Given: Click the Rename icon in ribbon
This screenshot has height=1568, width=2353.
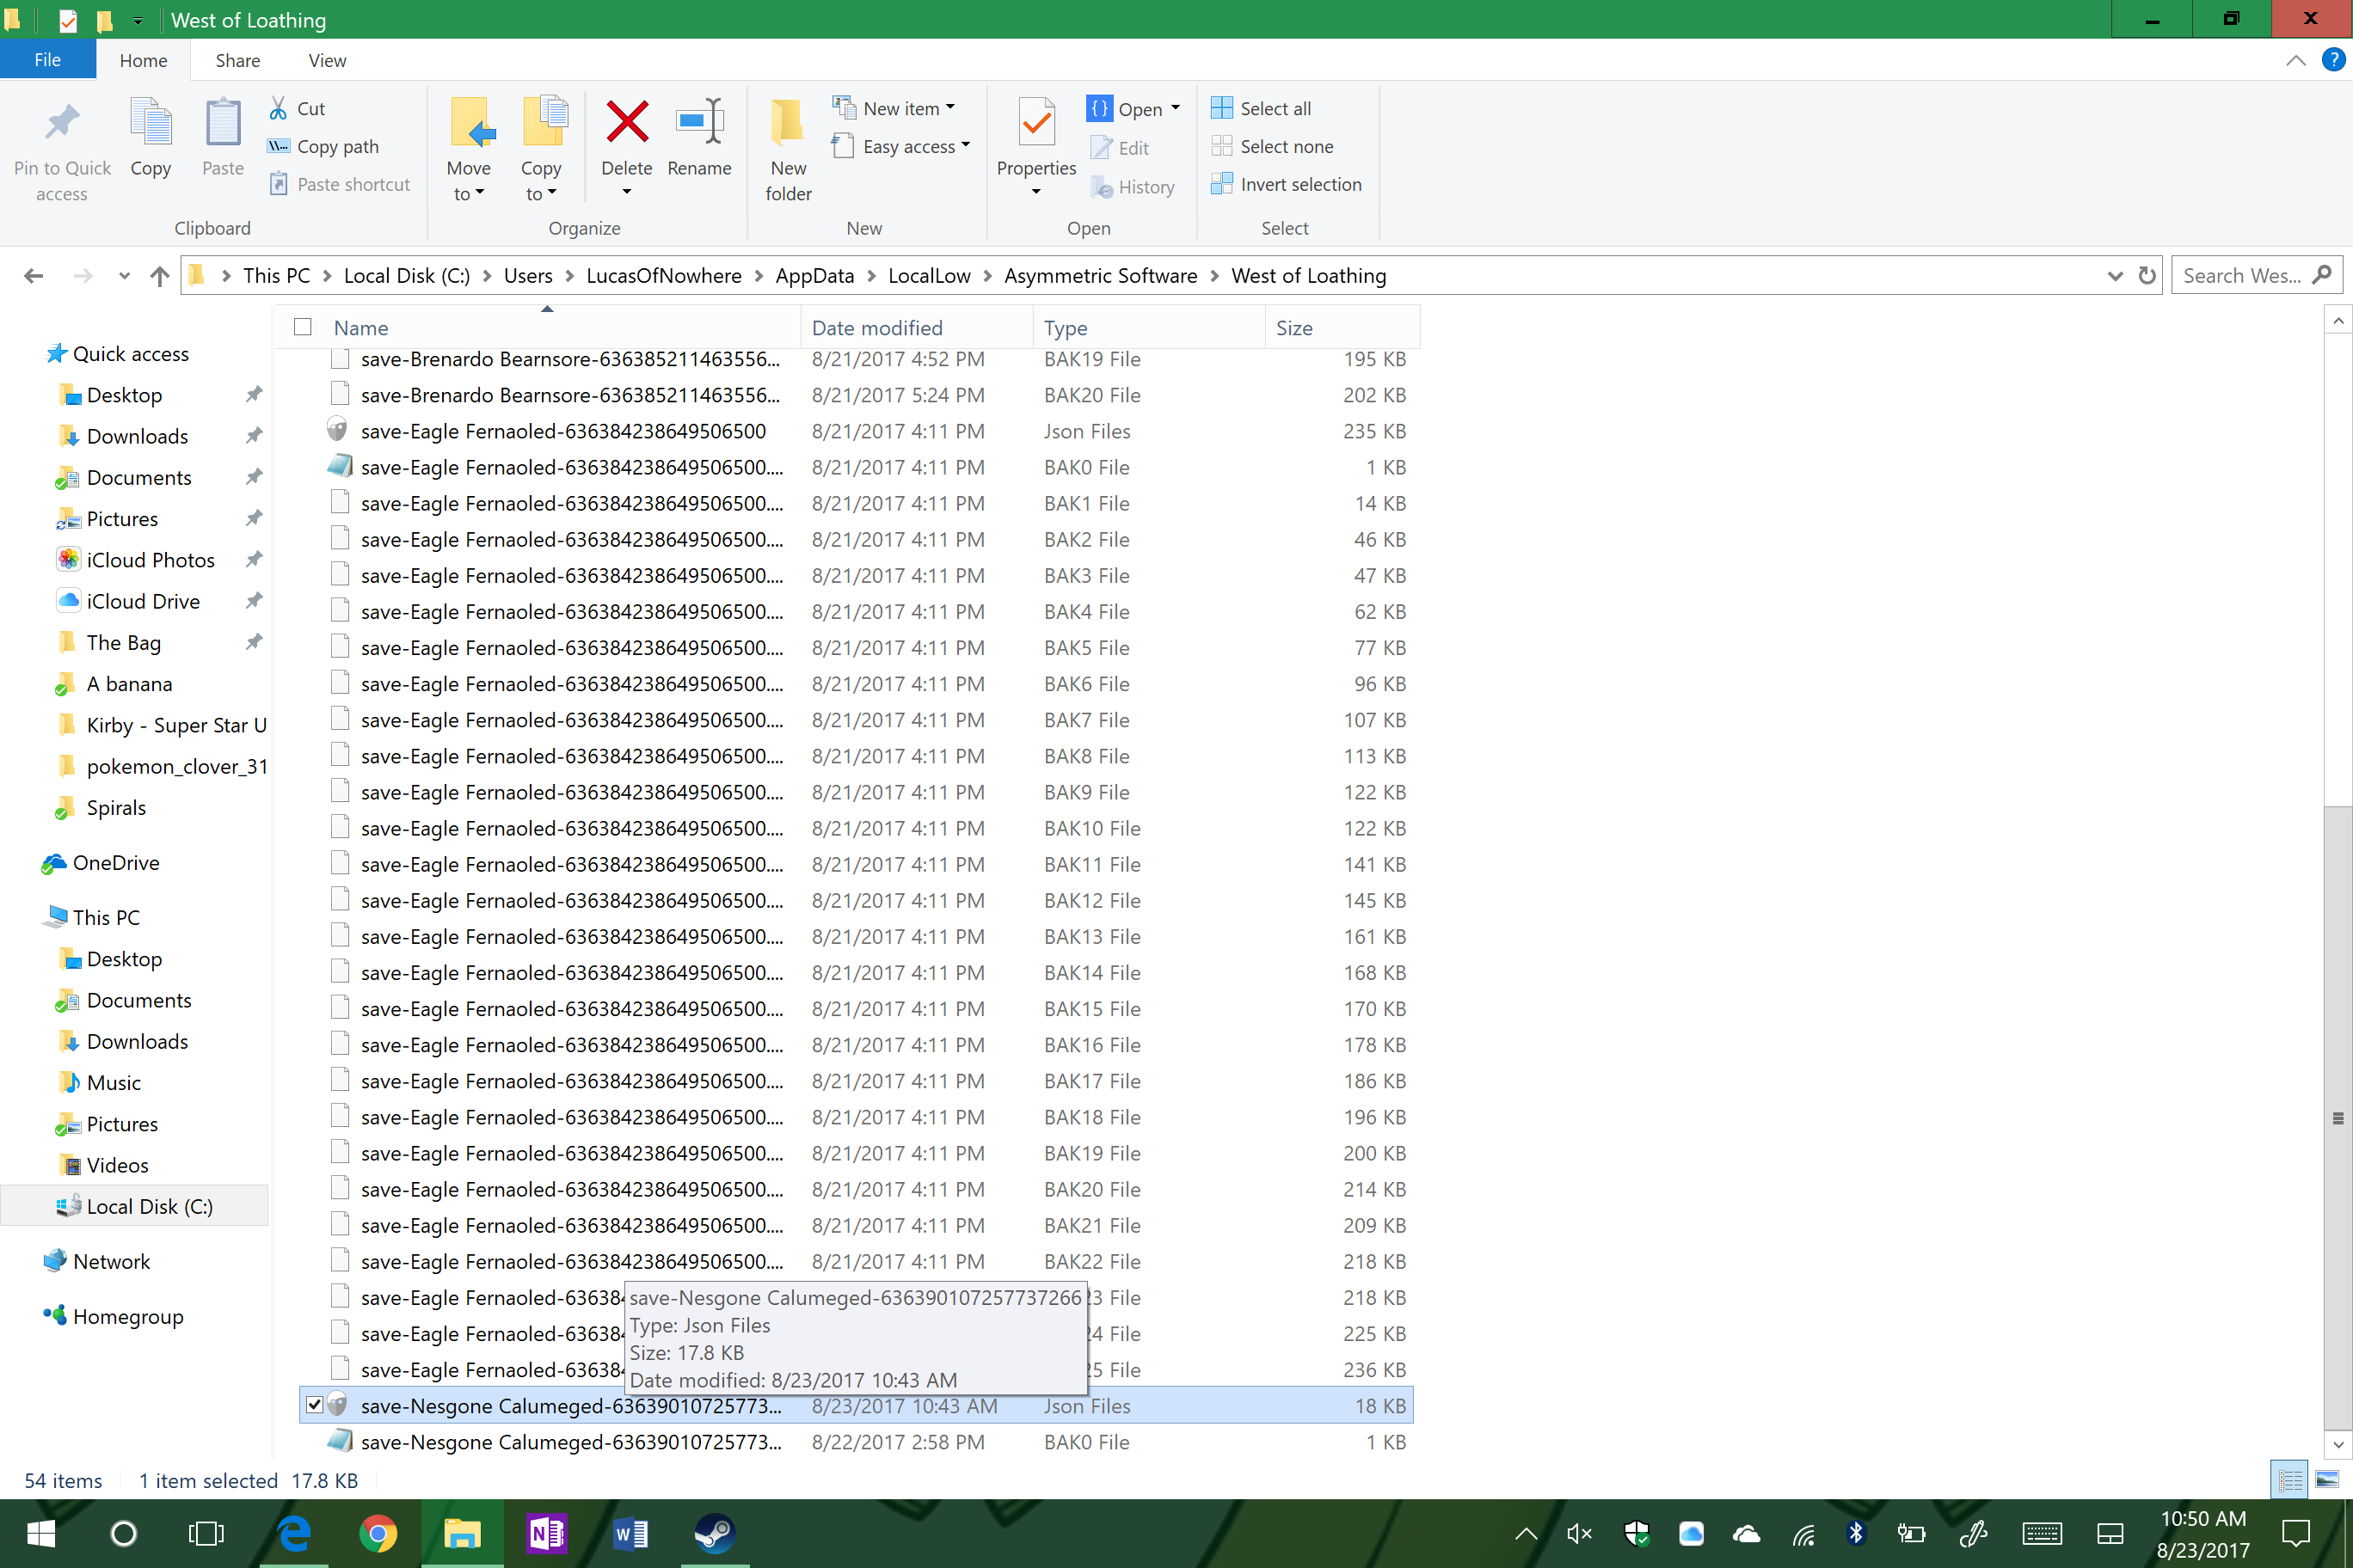Looking at the screenshot, I should click(x=698, y=123).
